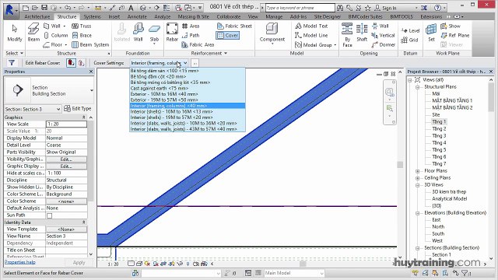The height and width of the screenshot is (280, 498).
Task: Open the Section 3 instance selector
Action: point(33,109)
